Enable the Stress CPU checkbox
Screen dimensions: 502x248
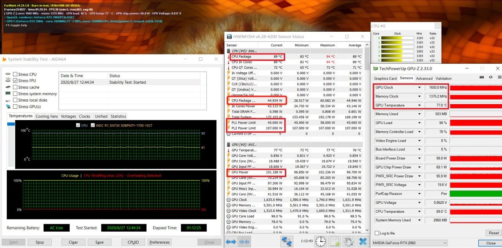pyautogui.click(x=15, y=74)
